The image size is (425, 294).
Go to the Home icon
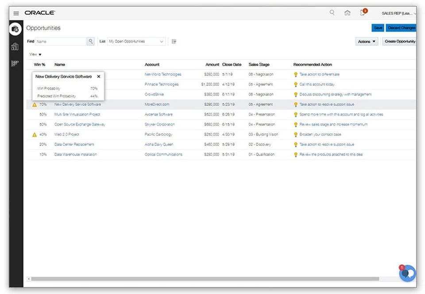click(347, 13)
